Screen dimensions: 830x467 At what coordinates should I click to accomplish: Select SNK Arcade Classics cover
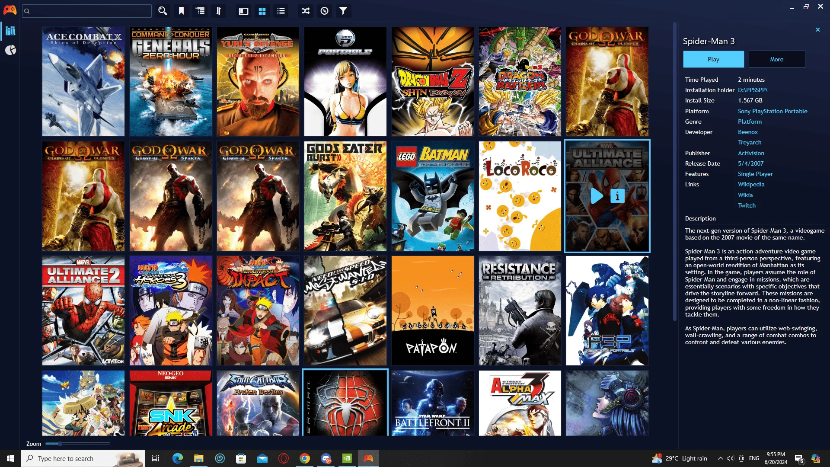(171, 403)
